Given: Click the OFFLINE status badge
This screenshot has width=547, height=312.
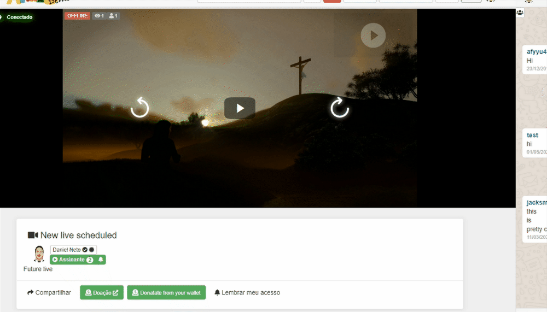Looking at the screenshot, I should (77, 16).
